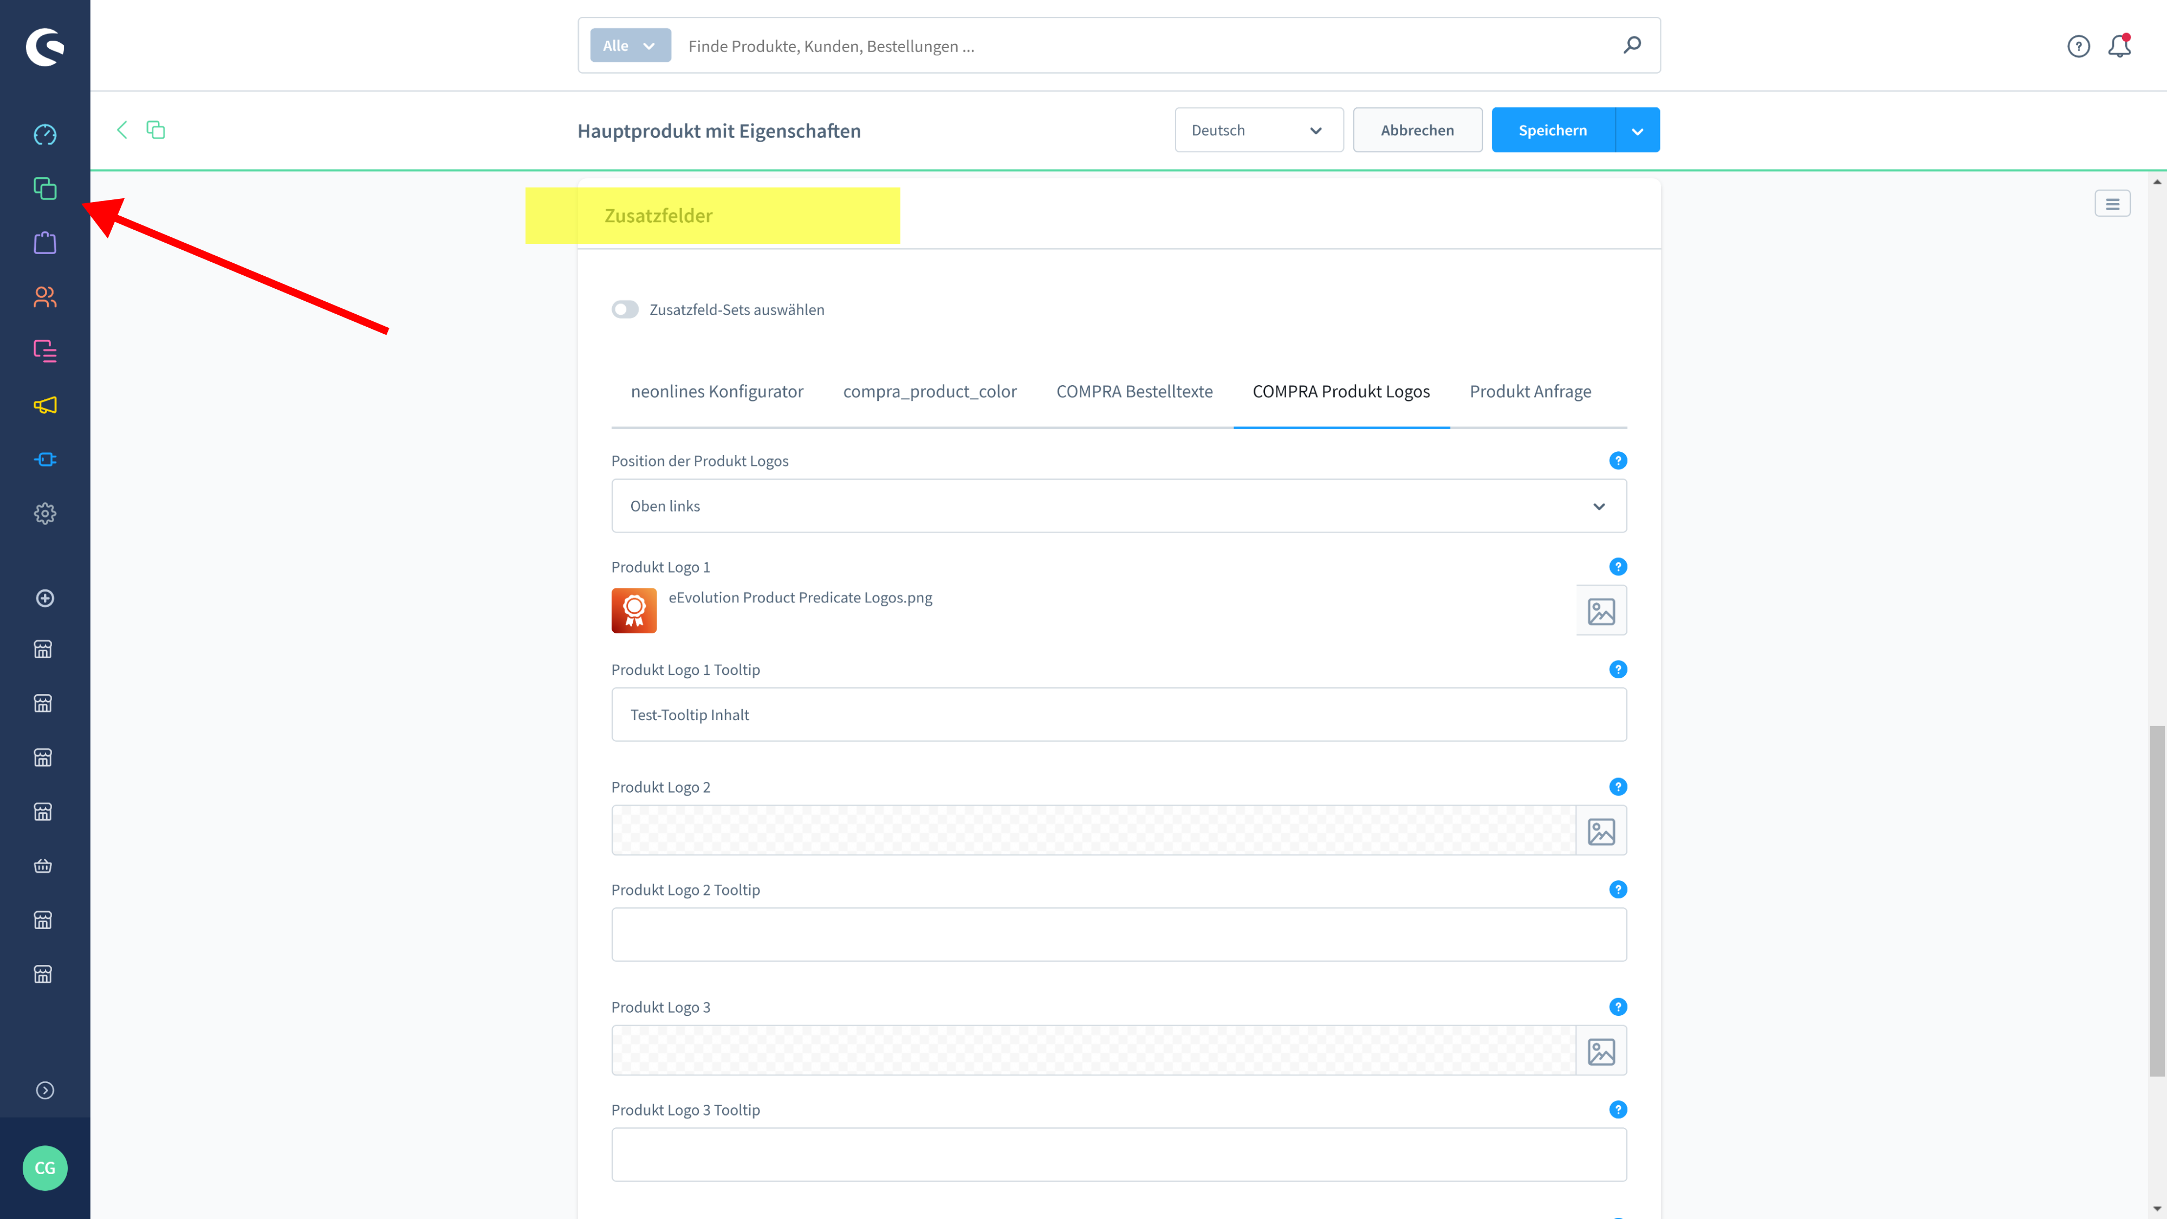Viewport: 2167px width, 1219px height.
Task: Click Produkt Logo 3 Tooltip field
Action: [x=1119, y=1155]
